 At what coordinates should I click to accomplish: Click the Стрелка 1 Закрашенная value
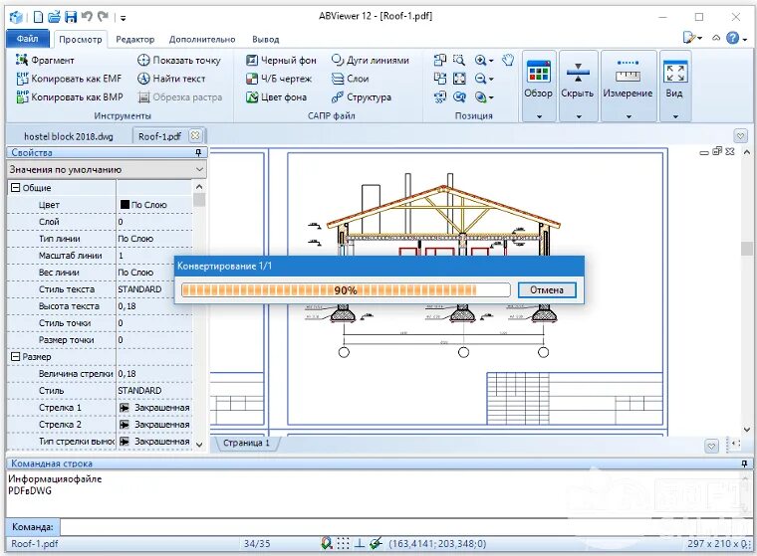click(x=154, y=408)
